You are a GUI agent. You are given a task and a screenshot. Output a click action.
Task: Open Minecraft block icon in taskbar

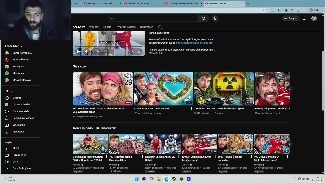181,179
